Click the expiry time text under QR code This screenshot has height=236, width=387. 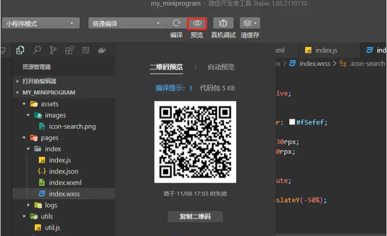point(195,194)
